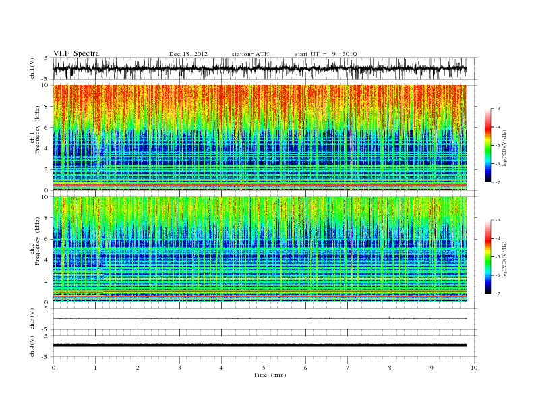Viewport: 534px width, 413px height.
Task: Click the "8" kHz tick on ch.1 frequency axis
Action: [x=47, y=107]
